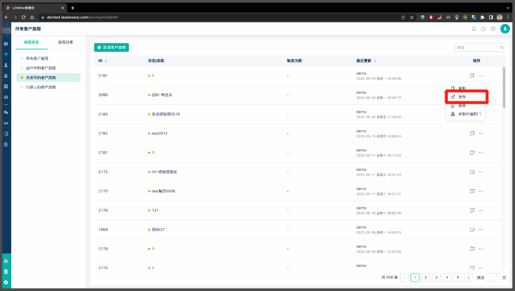515x291 pixels.
Task: Click the 新建客户旅程 button
Action: click(x=111, y=48)
